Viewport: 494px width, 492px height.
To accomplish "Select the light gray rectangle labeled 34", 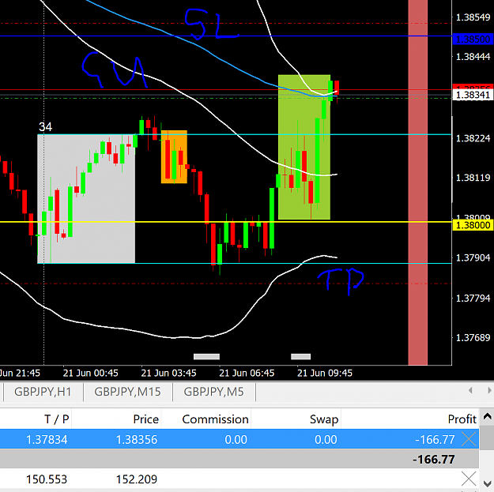I will [86, 199].
